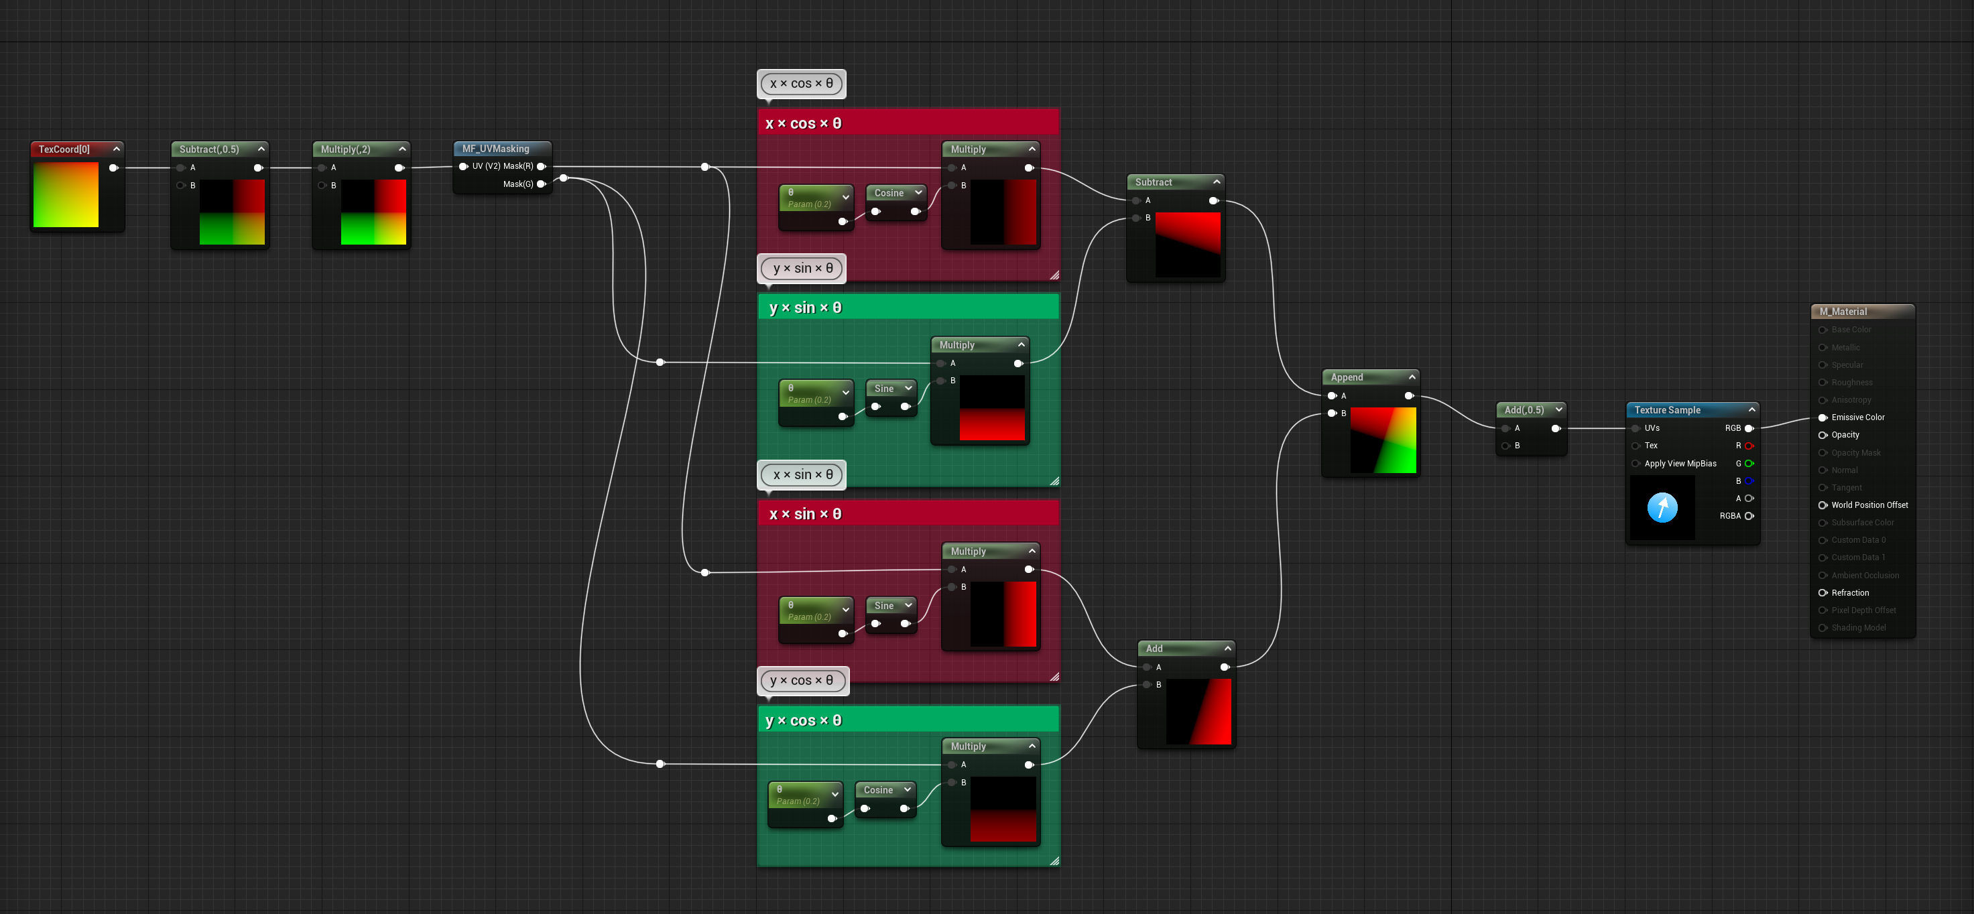Click the Emissive Color input pin on M_Material

[x=1823, y=417]
